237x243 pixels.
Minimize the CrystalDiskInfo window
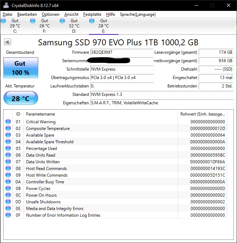(x=197, y=5)
